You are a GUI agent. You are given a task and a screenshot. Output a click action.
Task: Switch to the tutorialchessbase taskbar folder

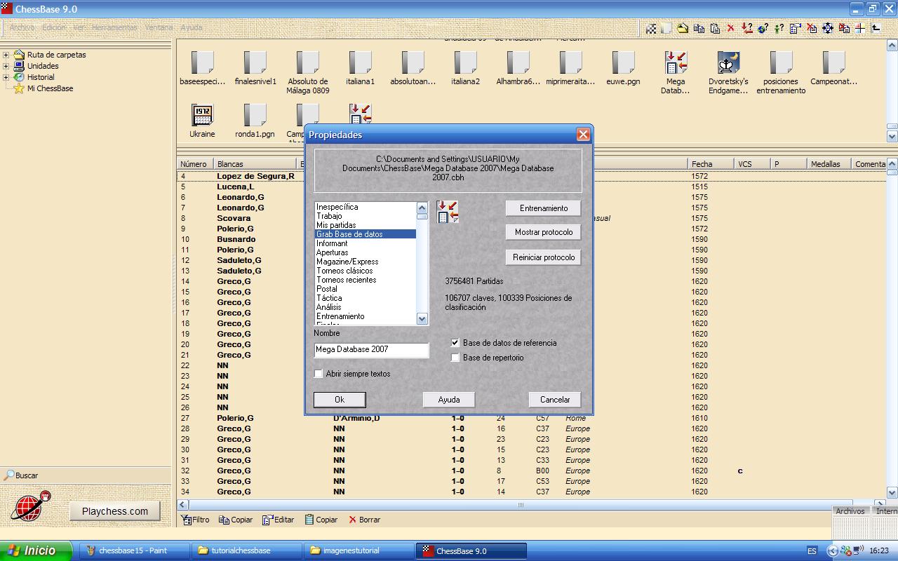coord(246,550)
